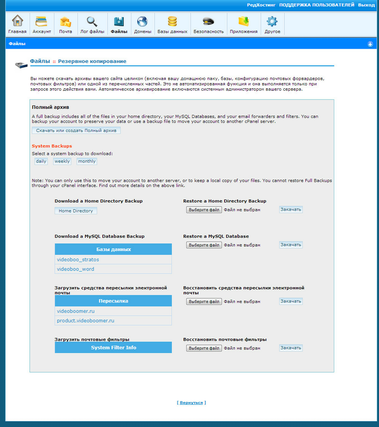This screenshot has height=427, width=379.
Task: Download the monthly system backup
Action: click(x=87, y=161)
